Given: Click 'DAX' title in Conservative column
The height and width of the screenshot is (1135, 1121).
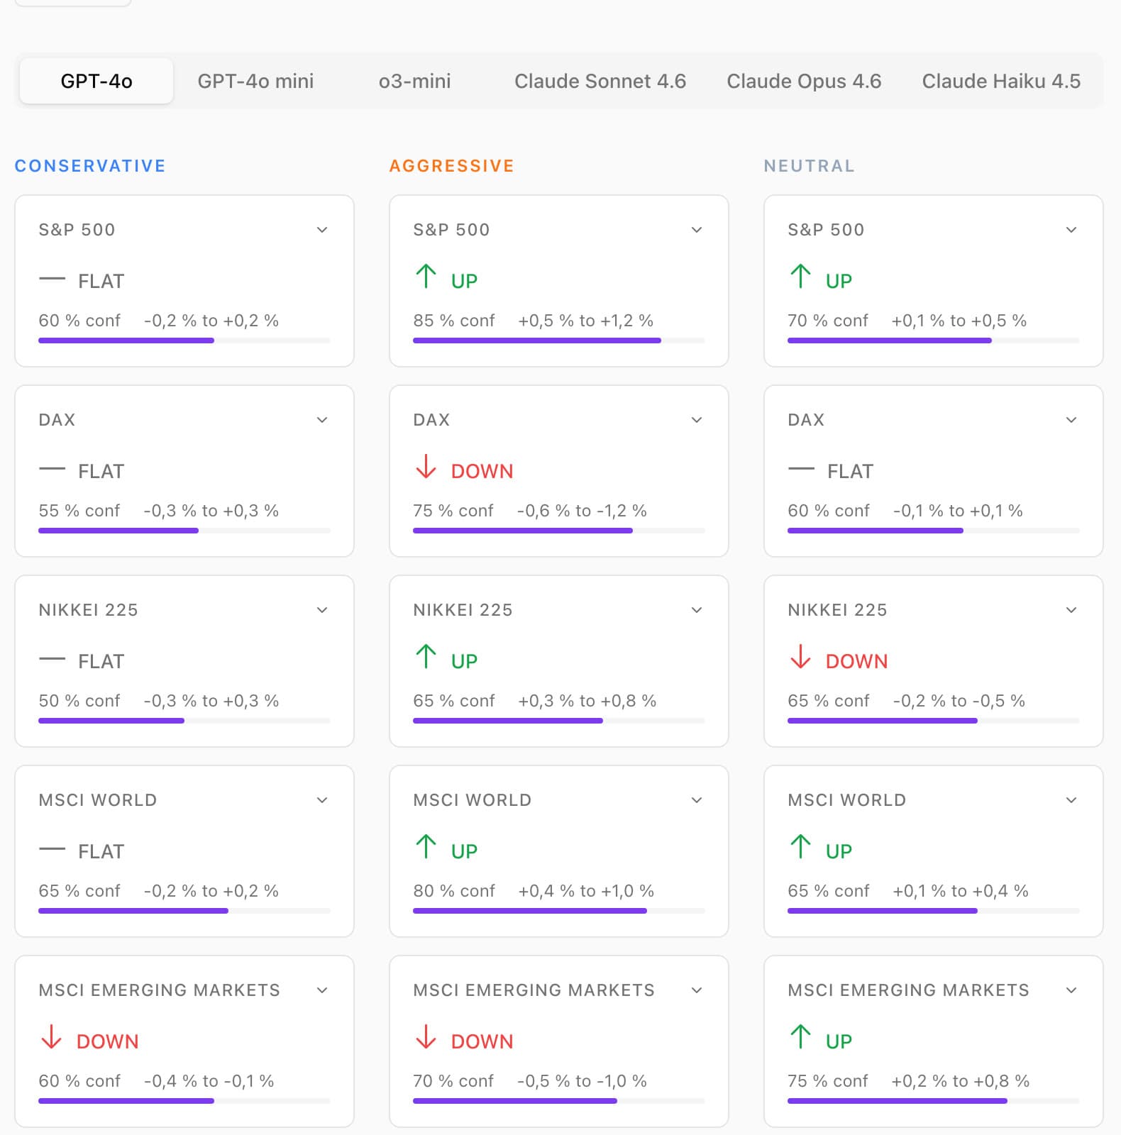Looking at the screenshot, I should pos(57,420).
